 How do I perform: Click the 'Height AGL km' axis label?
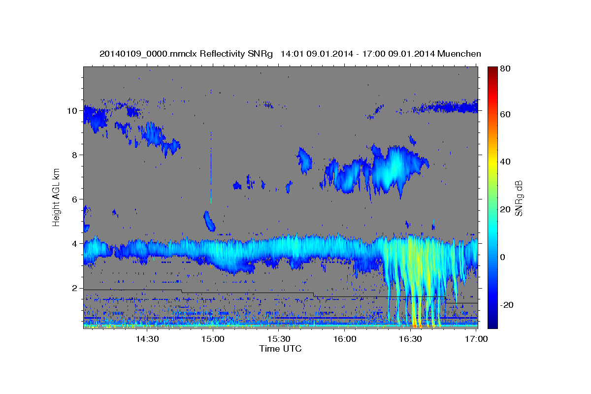pos(57,197)
